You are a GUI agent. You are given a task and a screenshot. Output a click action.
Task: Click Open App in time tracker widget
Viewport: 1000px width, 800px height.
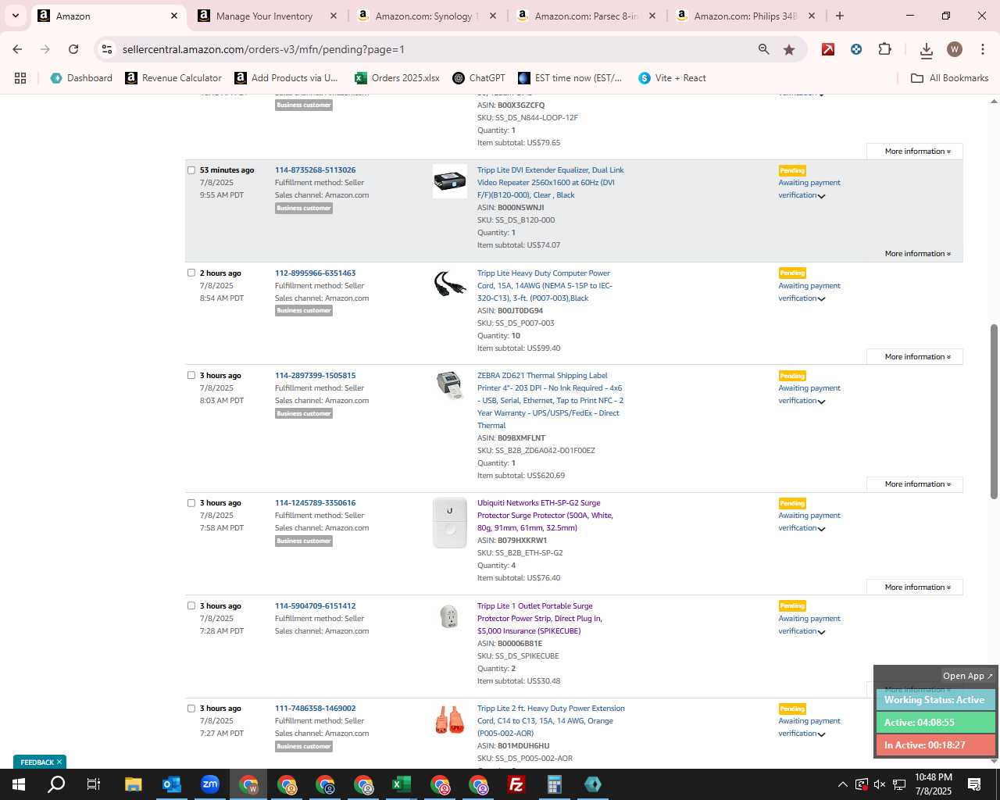click(967, 677)
